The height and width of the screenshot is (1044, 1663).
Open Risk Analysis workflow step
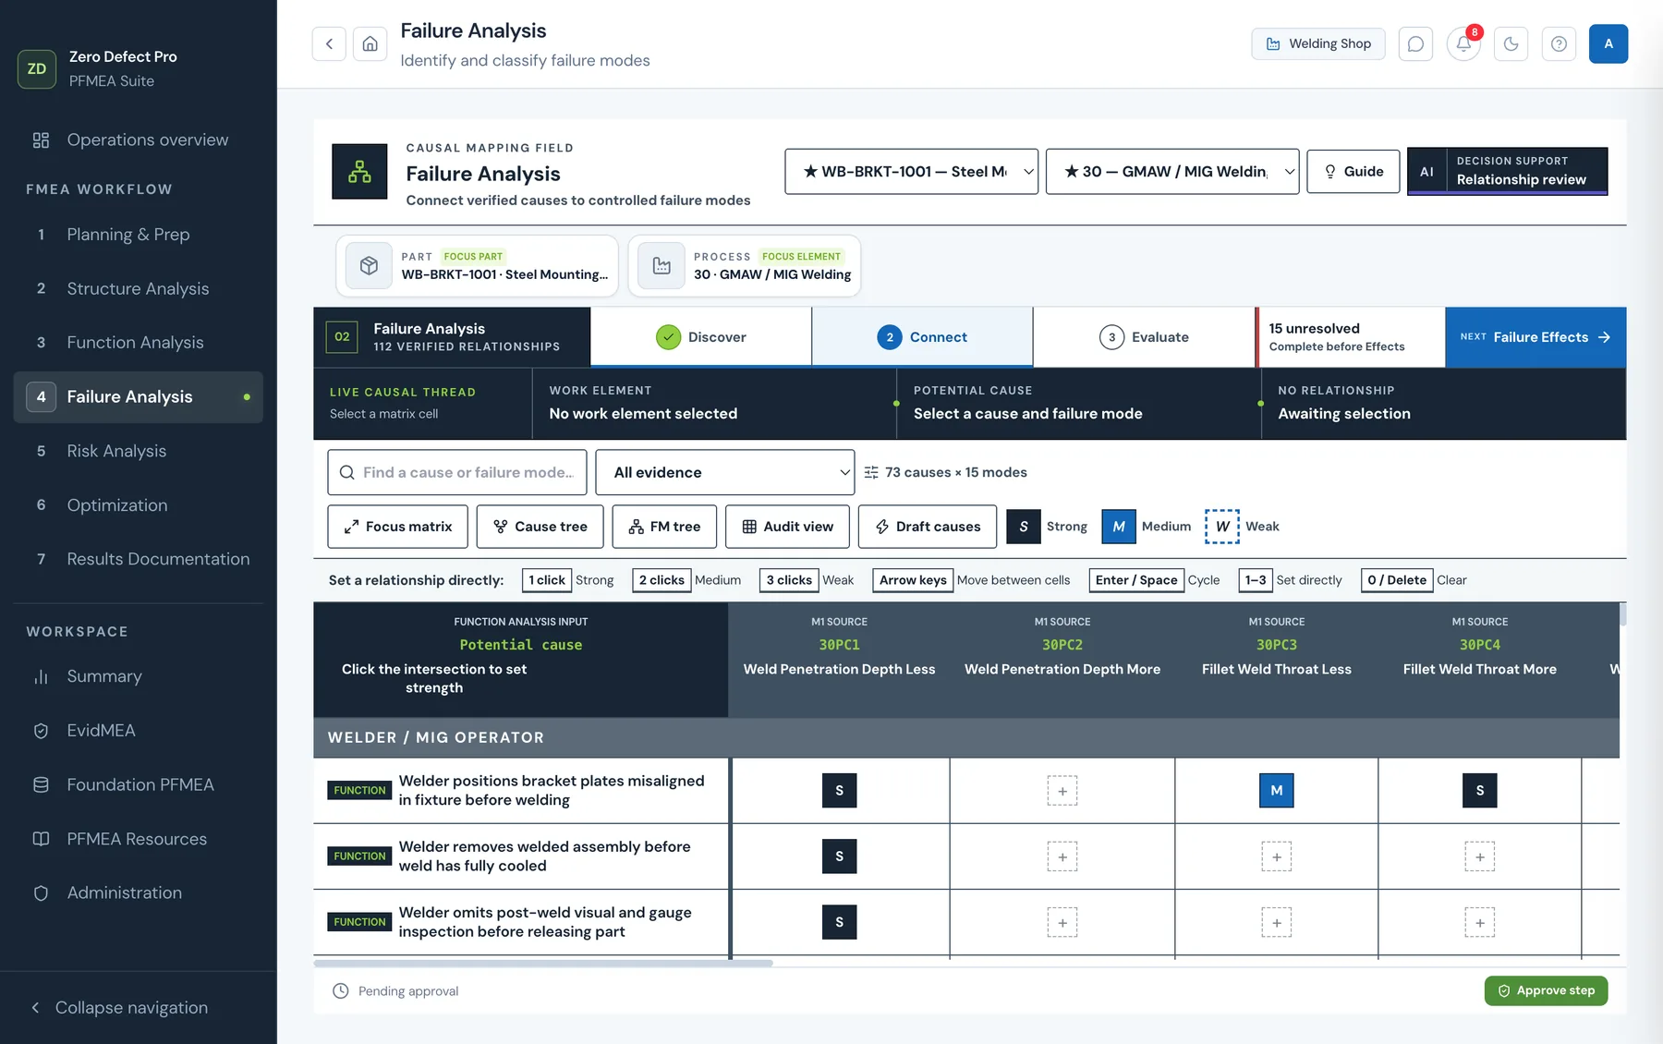139,451
